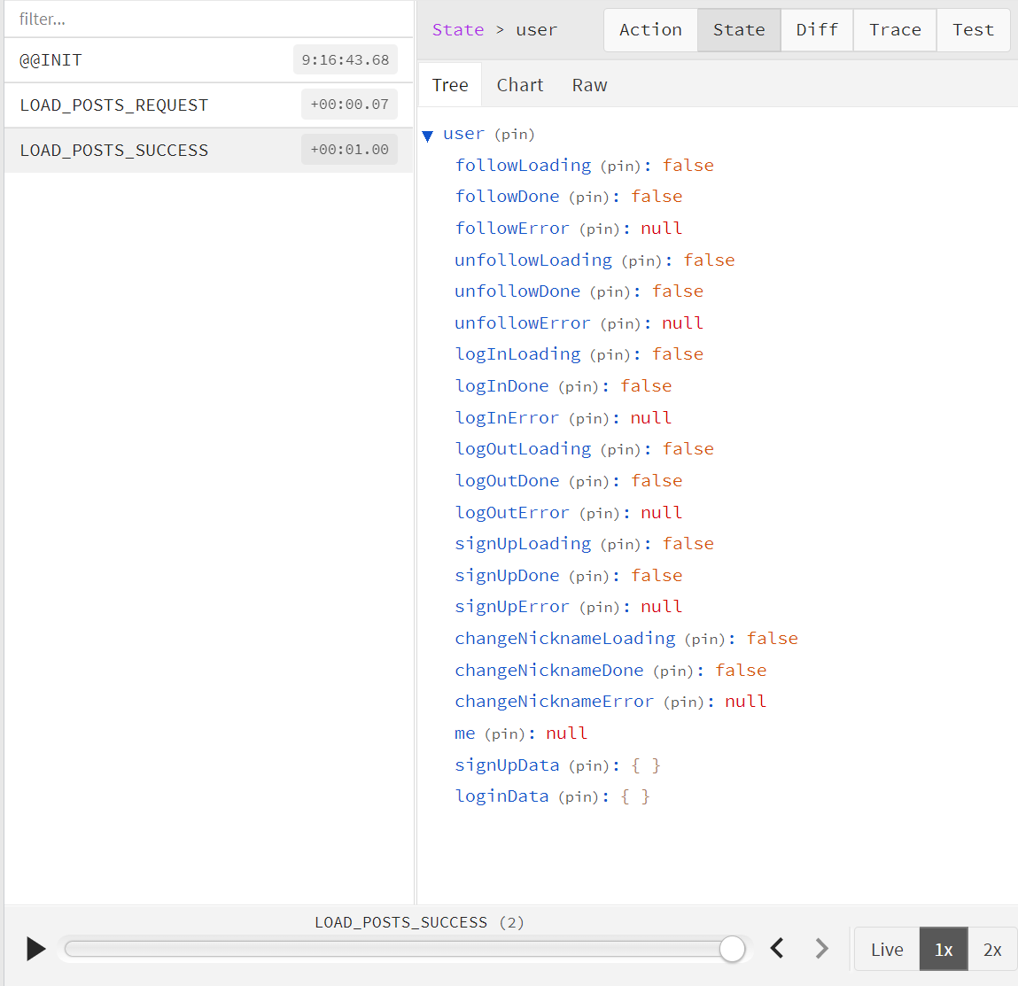The image size is (1018, 986).
Task: Click the State breadcrumb link
Action: point(458,30)
